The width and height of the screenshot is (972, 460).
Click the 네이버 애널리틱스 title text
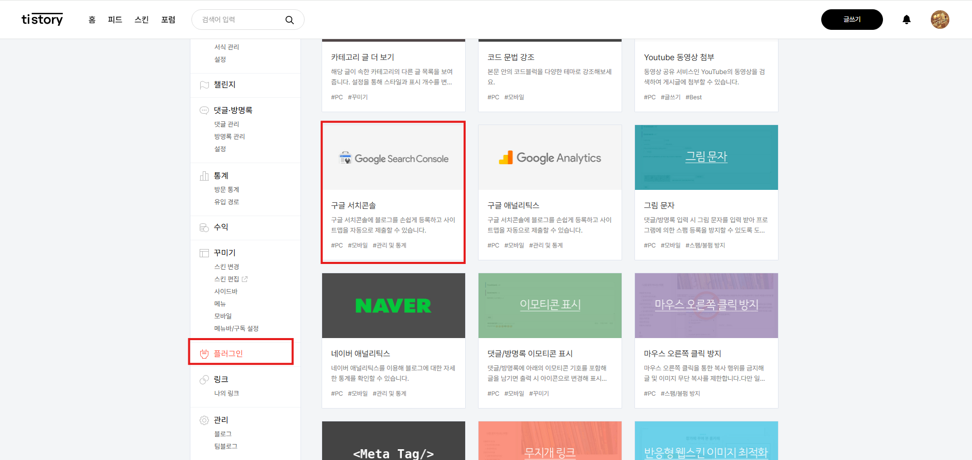[361, 353]
